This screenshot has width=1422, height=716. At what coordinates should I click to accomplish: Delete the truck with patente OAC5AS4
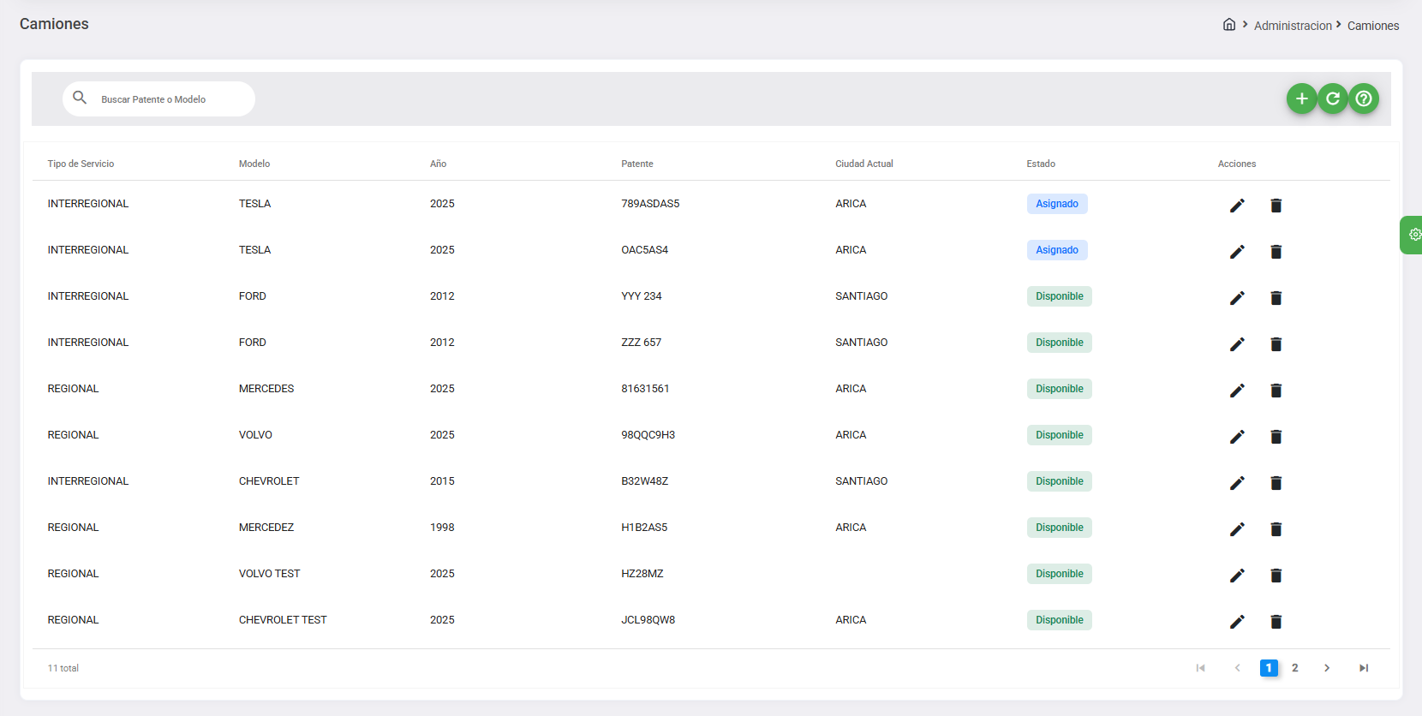pyautogui.click(x=1276, y=252)
